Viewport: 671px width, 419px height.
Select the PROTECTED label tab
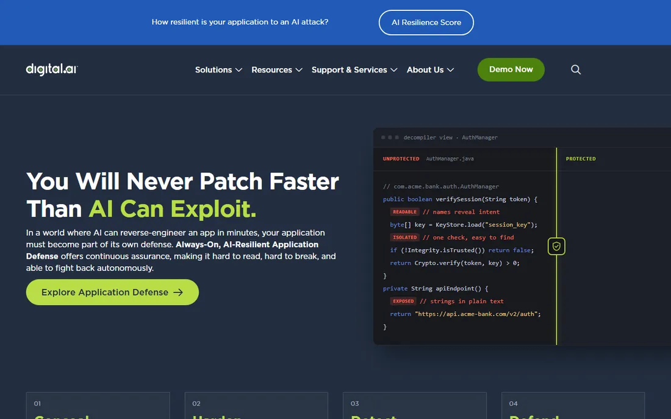coord(581,159)
